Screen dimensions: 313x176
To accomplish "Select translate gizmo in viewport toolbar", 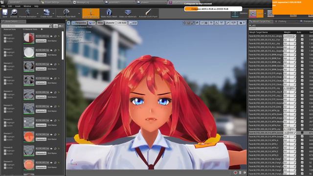I will (x=184, y=23).
